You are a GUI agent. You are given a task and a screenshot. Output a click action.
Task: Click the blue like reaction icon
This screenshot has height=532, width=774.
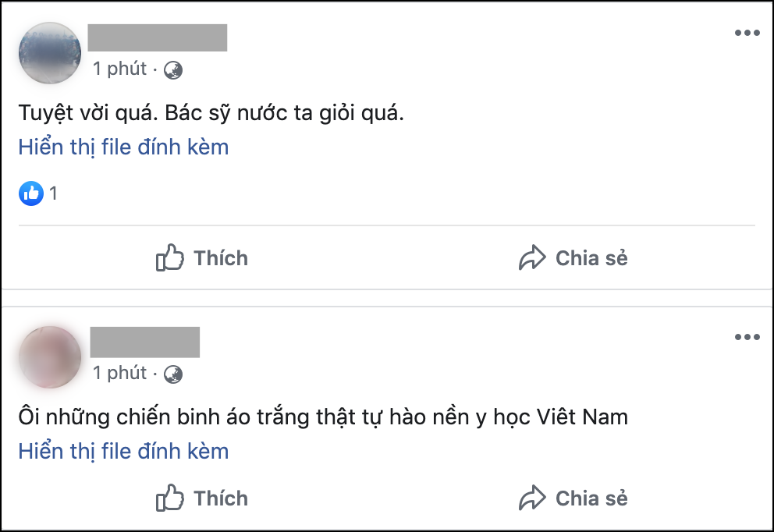click(x=31, y=193)
